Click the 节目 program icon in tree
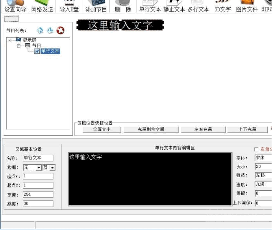 (x=28, y=45)
